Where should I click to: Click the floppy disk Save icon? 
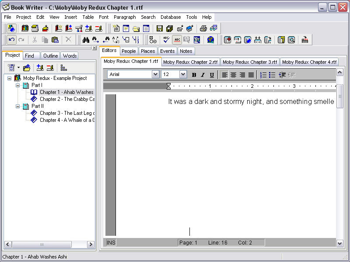[x=159, y=28]
